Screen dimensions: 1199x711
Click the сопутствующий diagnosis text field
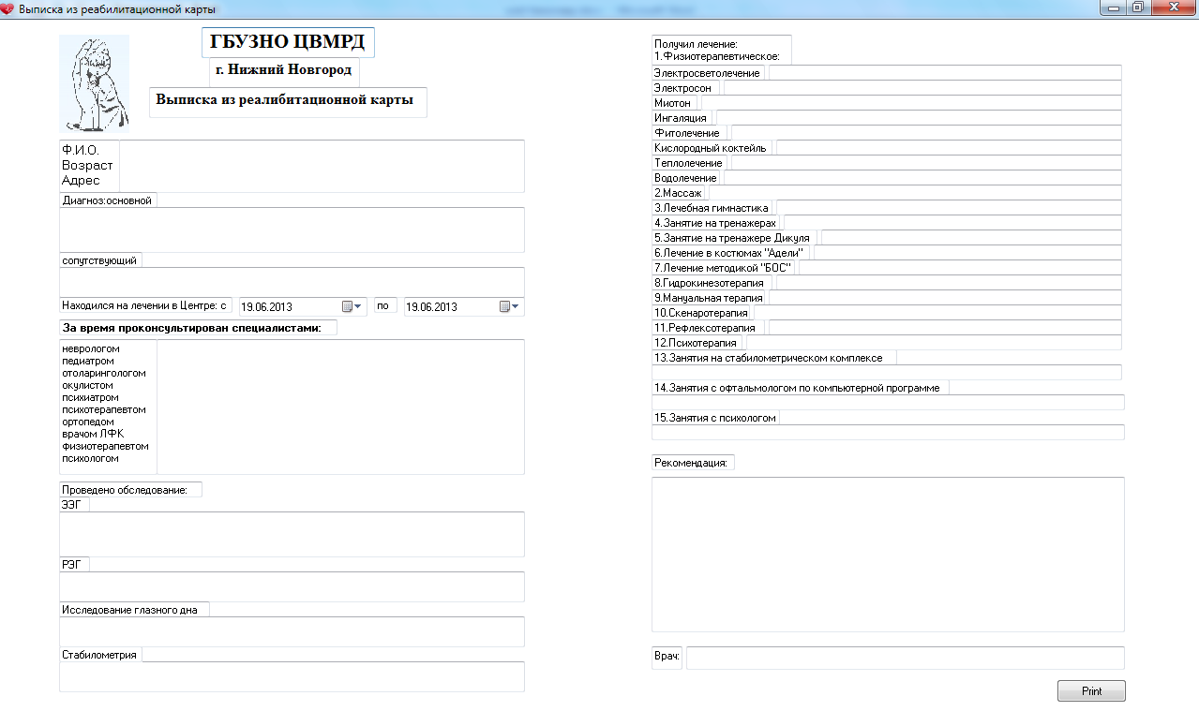pyautogui.click(x=292, y=282)
